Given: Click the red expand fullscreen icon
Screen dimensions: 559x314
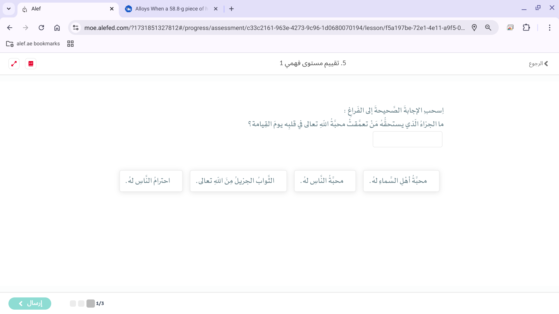Looking at the screenshot, I should (x=14, y=64).
